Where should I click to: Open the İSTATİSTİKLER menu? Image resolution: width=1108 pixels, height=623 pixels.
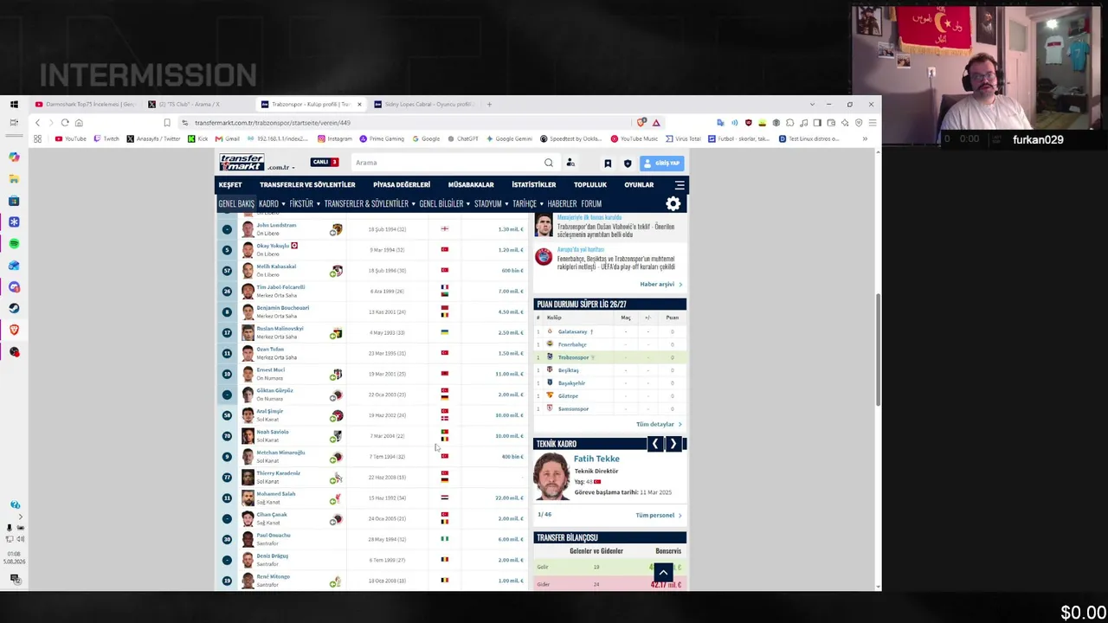point(533,184)
